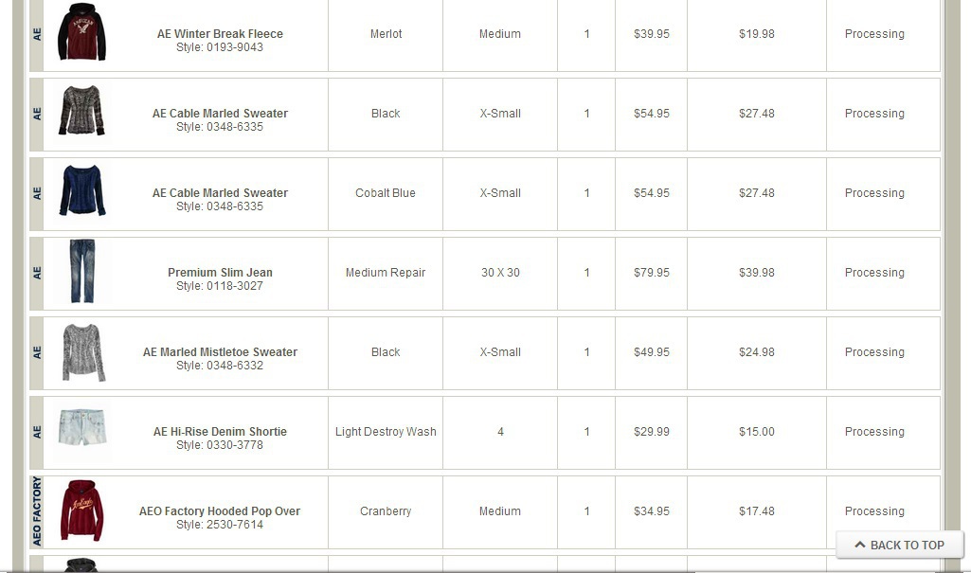Image resolution: width=971 pixels, height=573 pixels.
Task: Click the Cobalt Blue color cell
Action: click(386, 193)
